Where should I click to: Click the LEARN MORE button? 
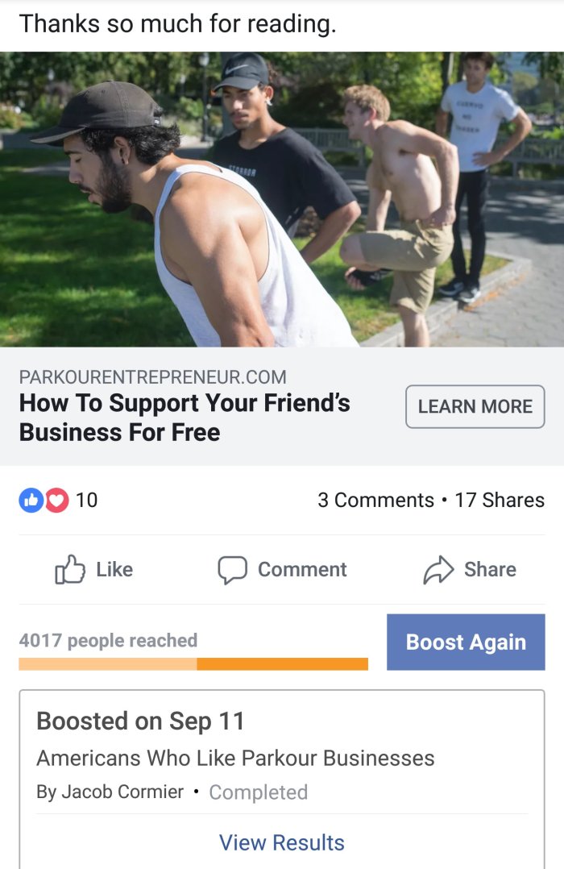click(x=475, y=406)
